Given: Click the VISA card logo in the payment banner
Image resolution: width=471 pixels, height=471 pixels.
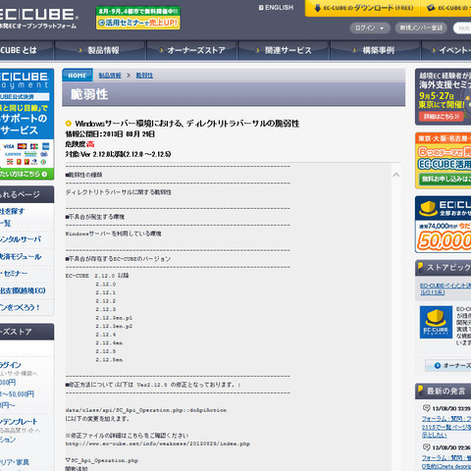Looking at the screenshot, I should (x=9, y=146).
